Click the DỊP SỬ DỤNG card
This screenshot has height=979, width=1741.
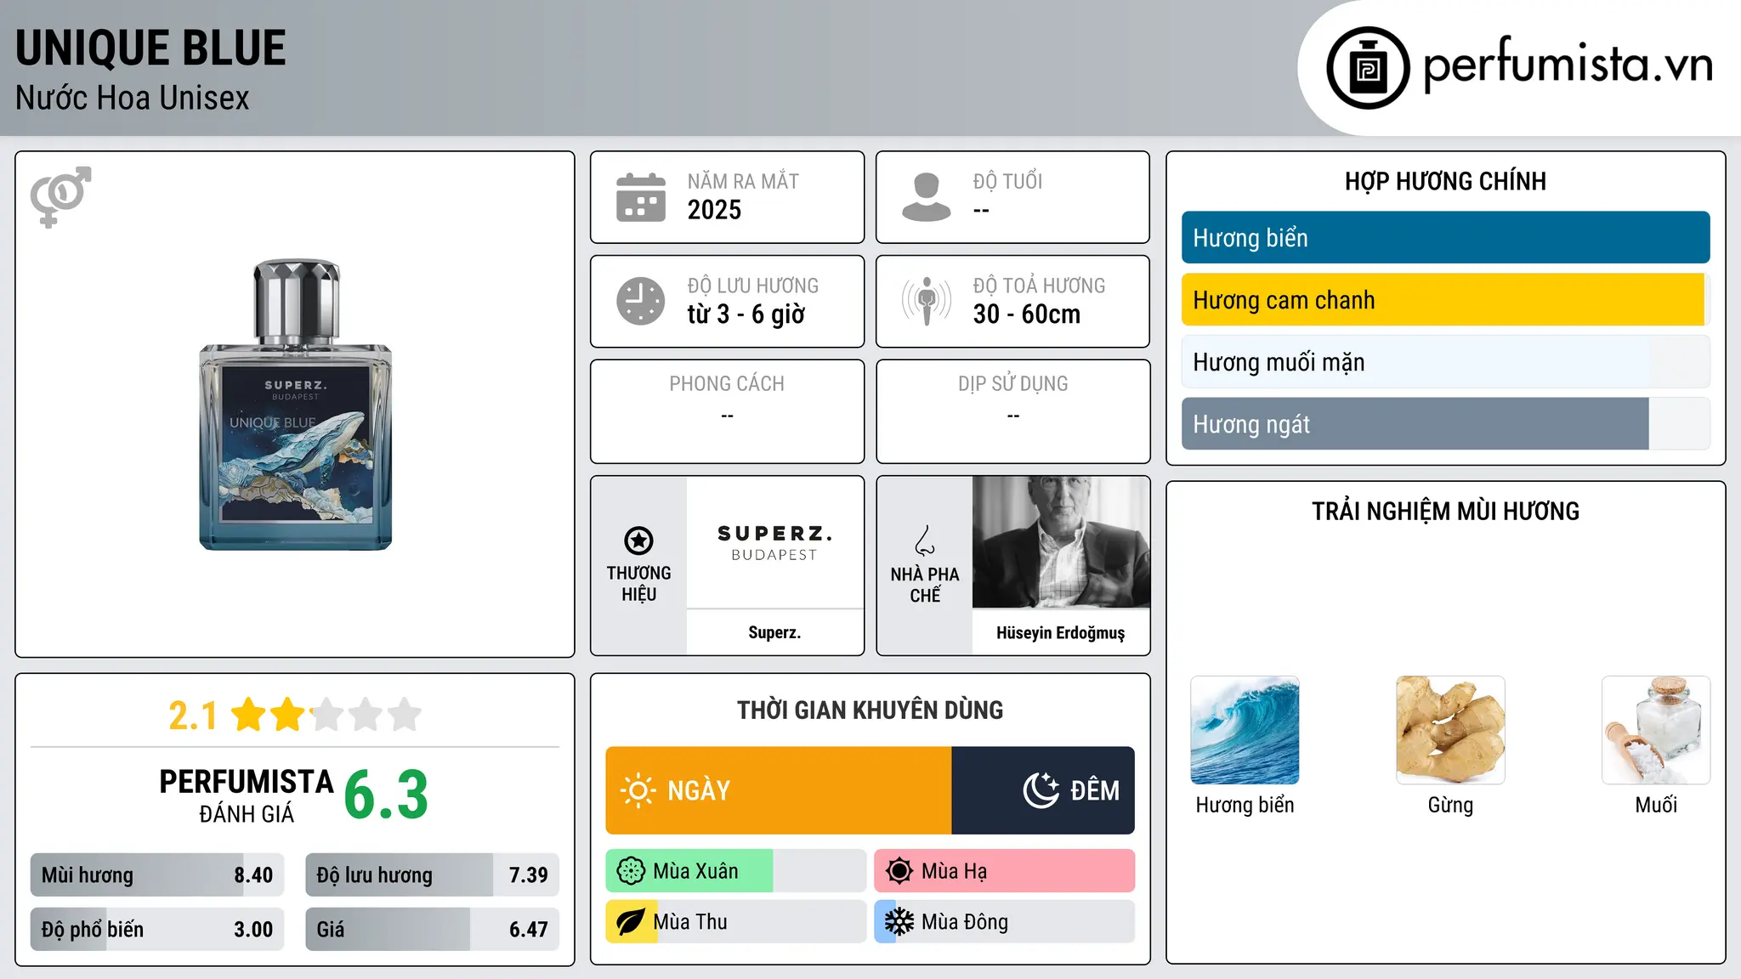tap(1013, 411)
